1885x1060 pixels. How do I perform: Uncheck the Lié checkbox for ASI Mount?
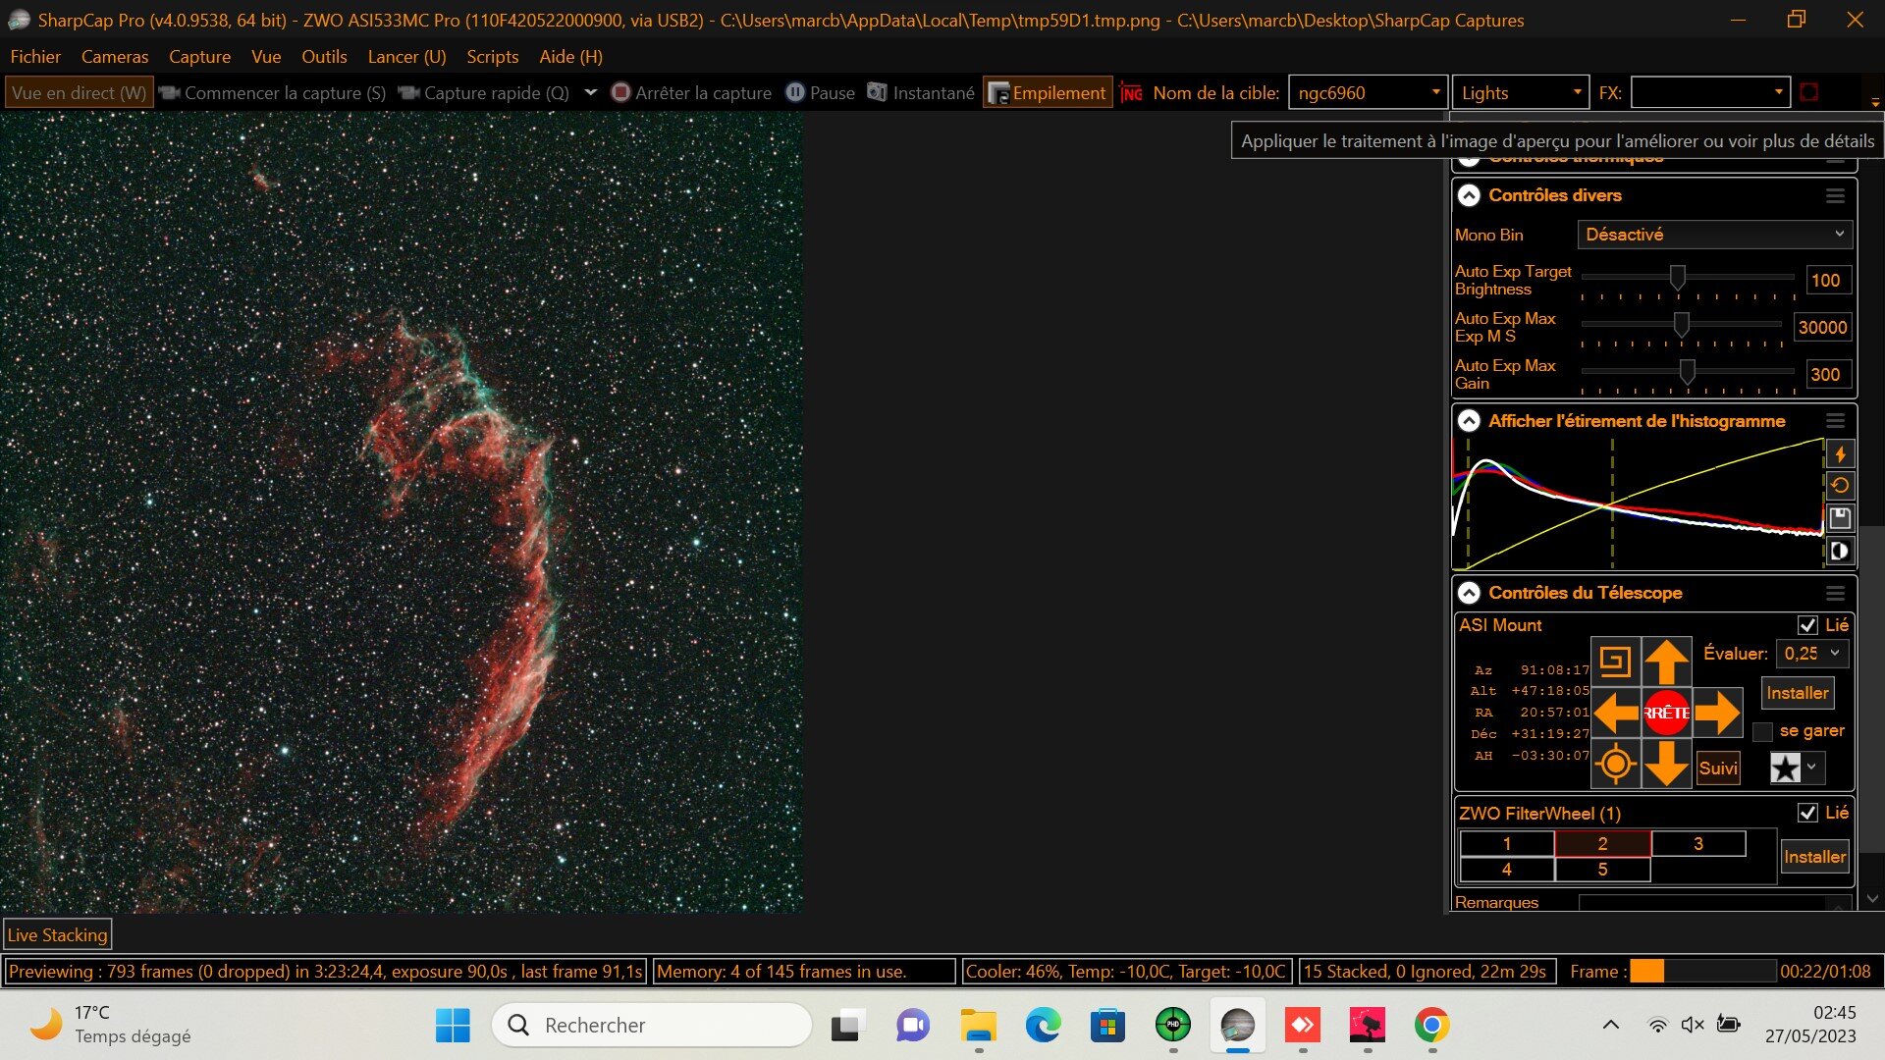(1807, 625)
